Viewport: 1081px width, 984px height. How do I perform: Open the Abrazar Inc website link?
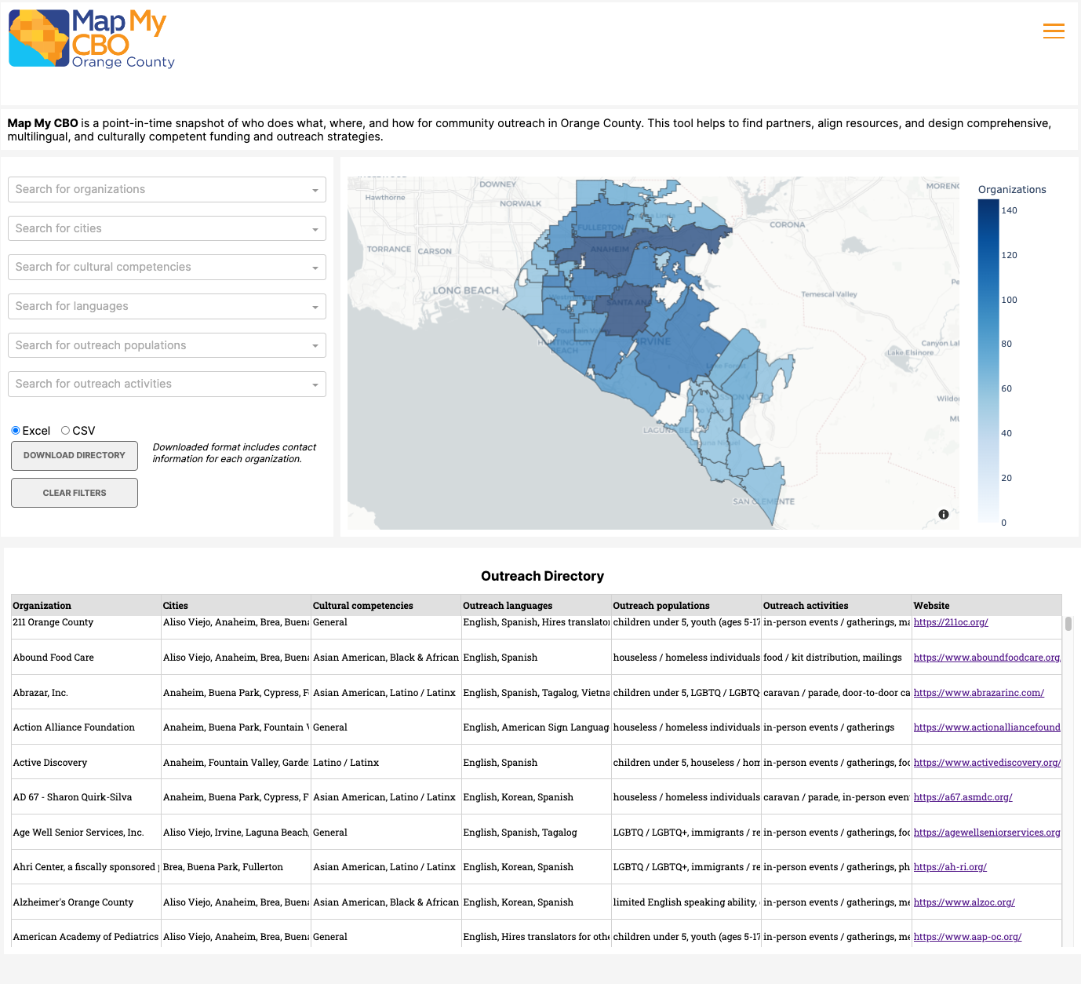(977, 693)
